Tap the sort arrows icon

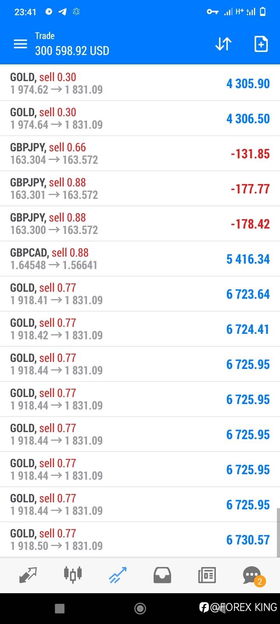[223, 44]
